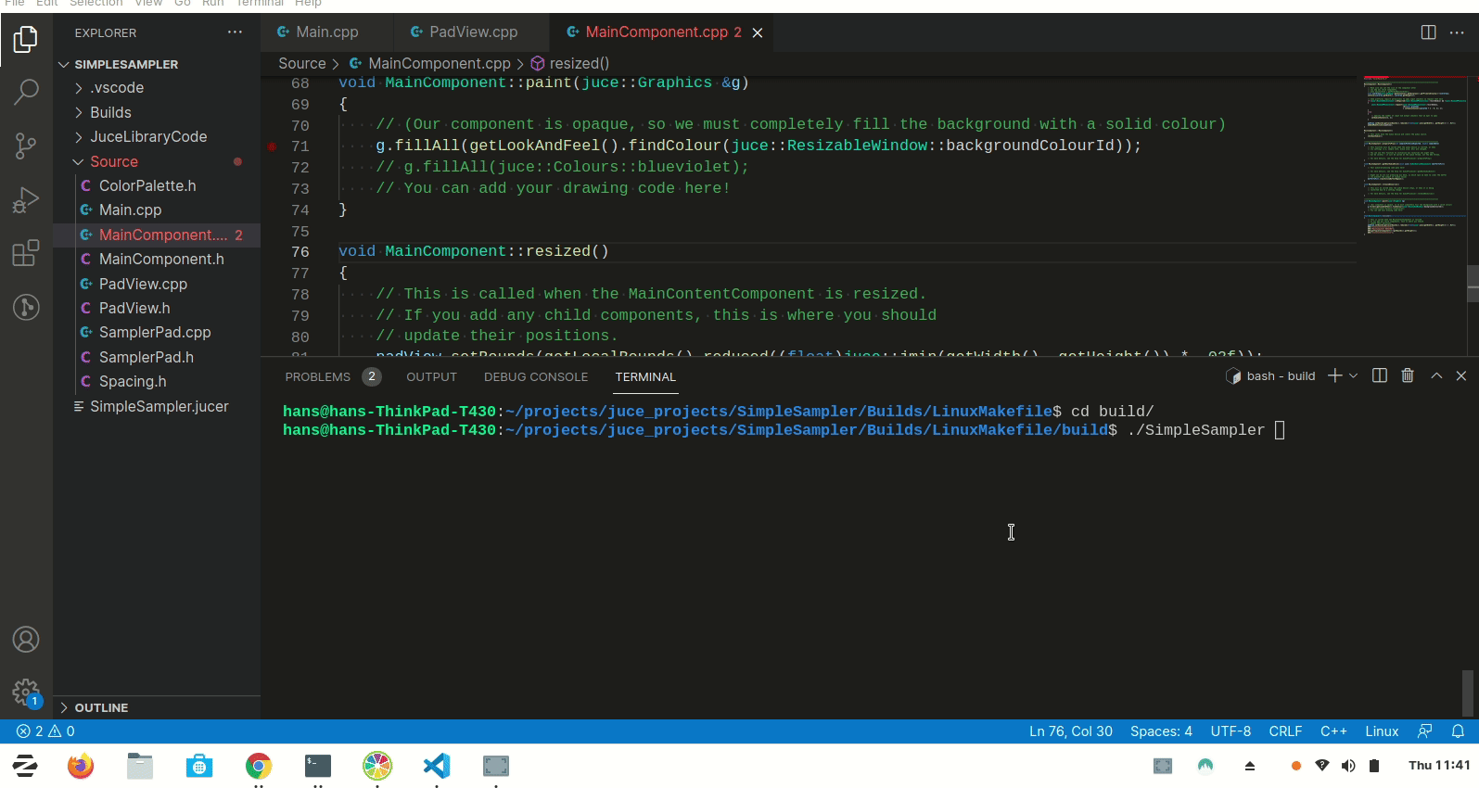
Task: Click the editor vertical scrollbar thumb
Action: coord(1473,284)
